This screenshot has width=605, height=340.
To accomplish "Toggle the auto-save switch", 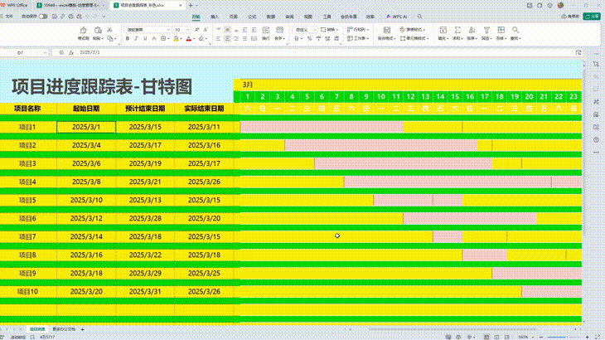I will click(42, 16).
